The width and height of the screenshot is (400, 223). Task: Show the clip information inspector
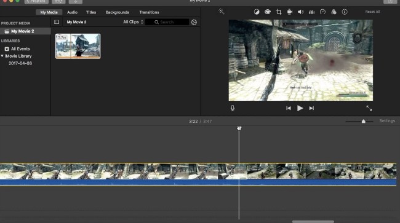coord(345,12)
